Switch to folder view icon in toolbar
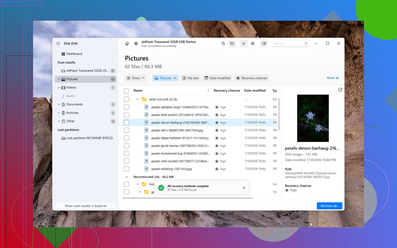 pyautogui.click(x=232, y=43)
